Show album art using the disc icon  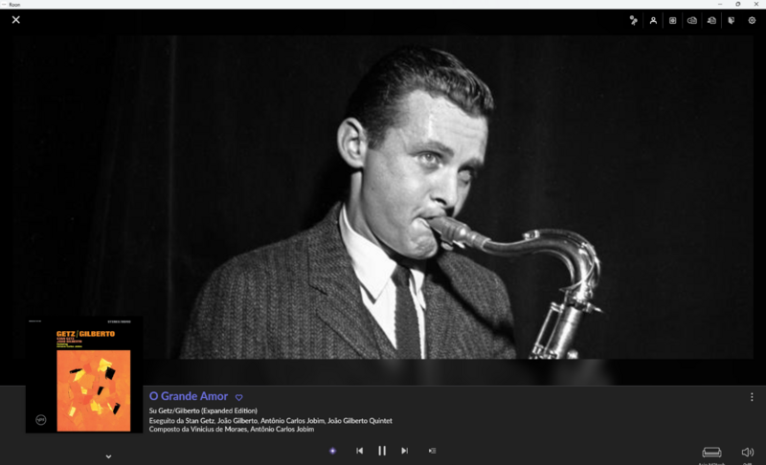click(x=673, y=20)
